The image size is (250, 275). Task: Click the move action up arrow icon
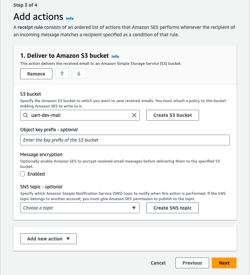point(62,74)
